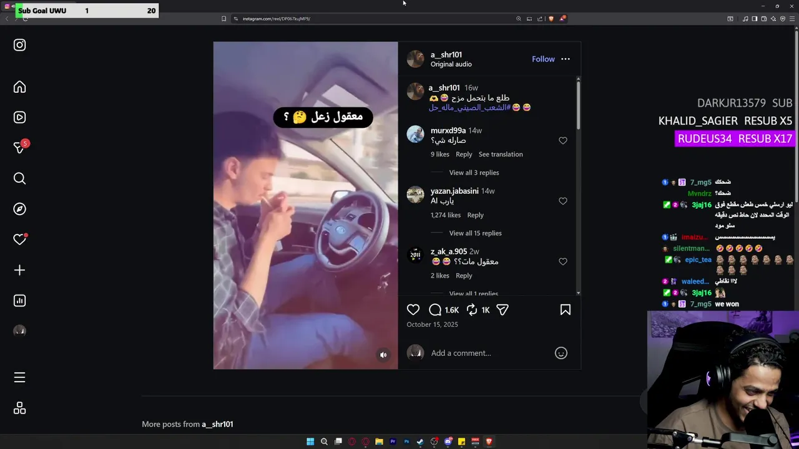Open Instagram Messages with 5 unread badge
Screen dimensions: 799x449
19,148
